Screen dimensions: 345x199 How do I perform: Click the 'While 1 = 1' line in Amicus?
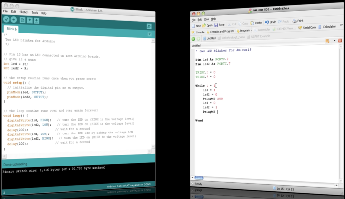[206, 86]
